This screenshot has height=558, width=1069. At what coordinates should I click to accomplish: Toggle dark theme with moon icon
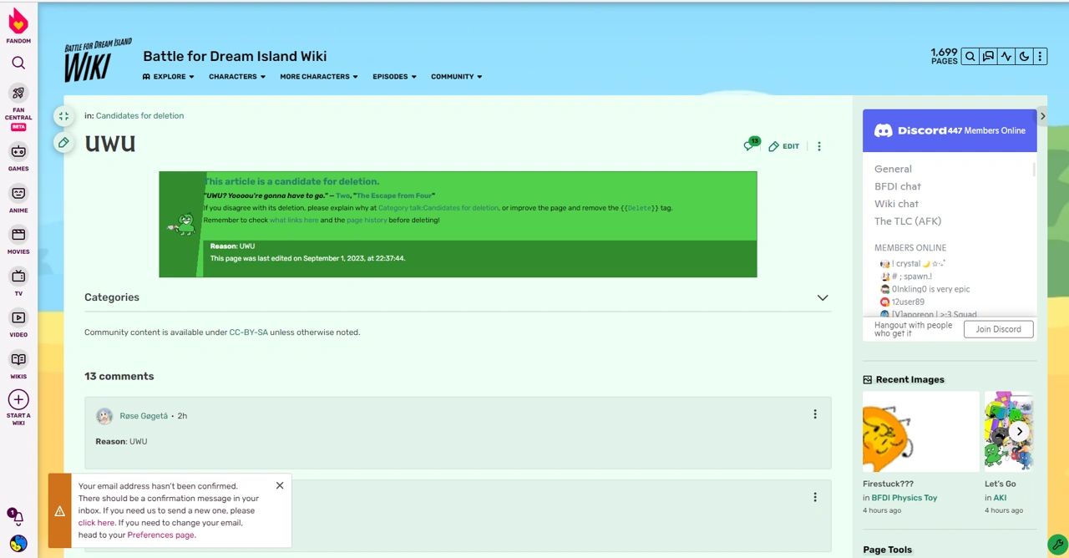(x=1023, y=56)
